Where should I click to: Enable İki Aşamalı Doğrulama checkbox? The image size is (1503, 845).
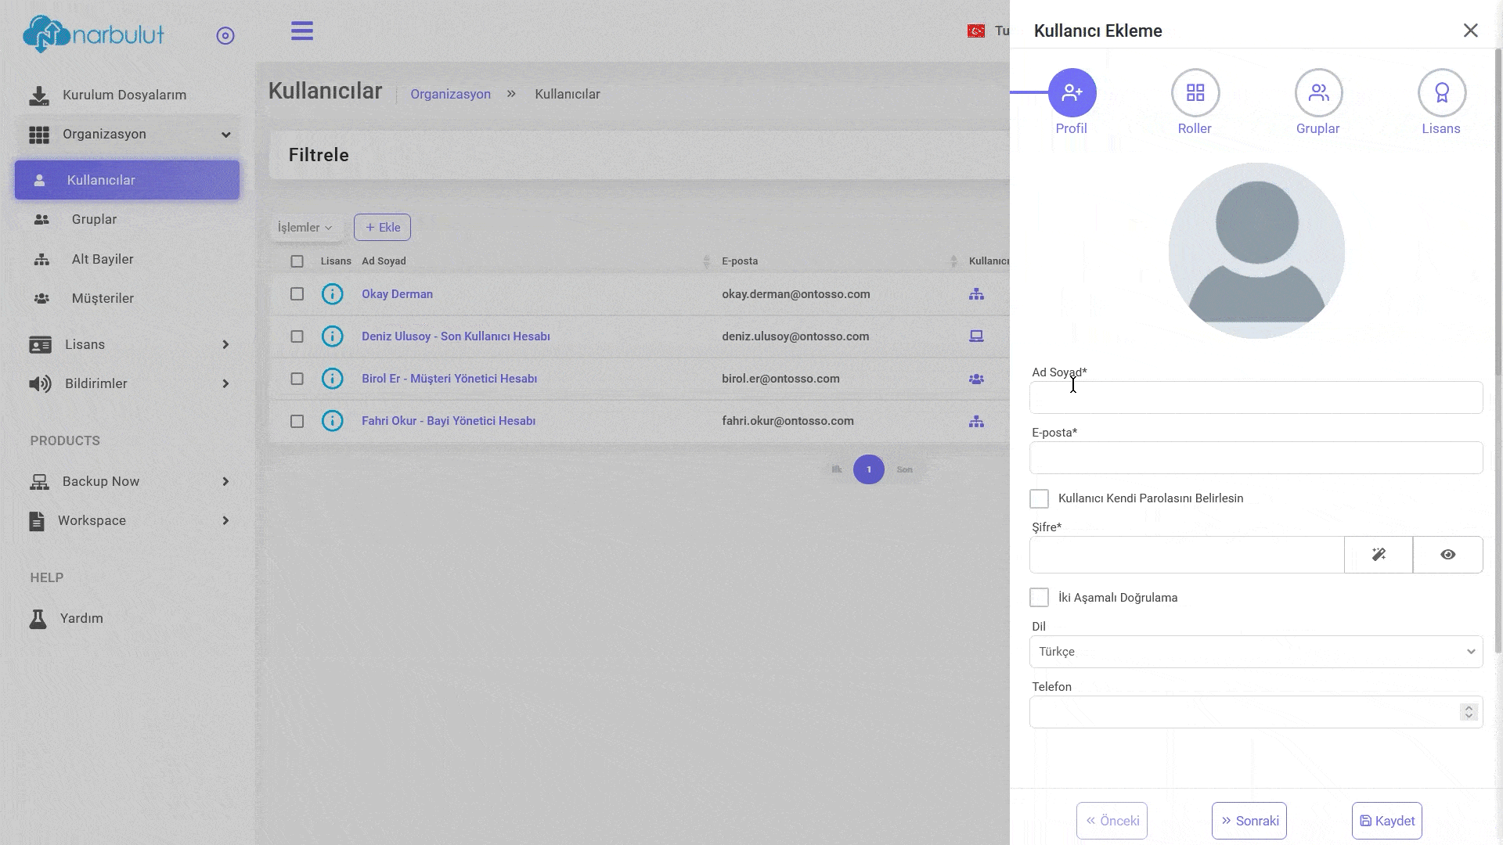coord(1039,598)
